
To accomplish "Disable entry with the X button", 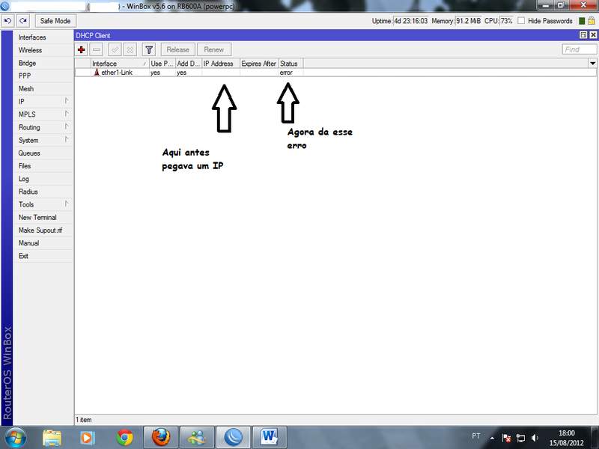I will [x=130, y=49].
